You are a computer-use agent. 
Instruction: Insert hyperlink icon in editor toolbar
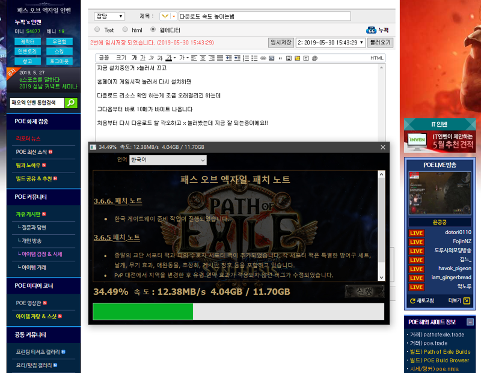pos(263,58)
